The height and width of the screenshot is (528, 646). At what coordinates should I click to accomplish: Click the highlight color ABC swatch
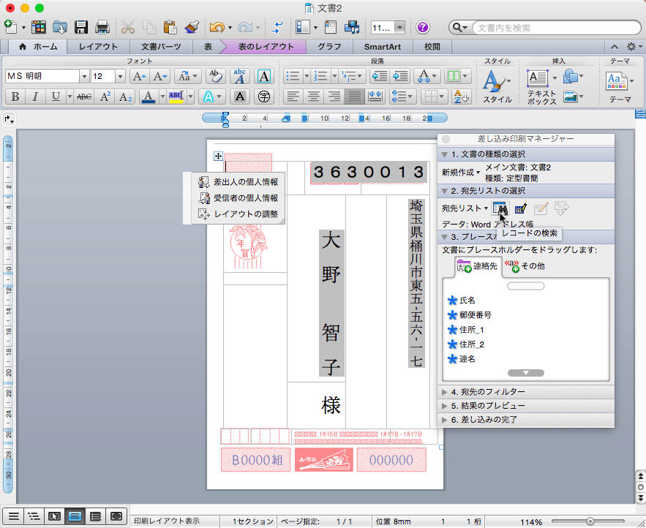pos(176,97)
